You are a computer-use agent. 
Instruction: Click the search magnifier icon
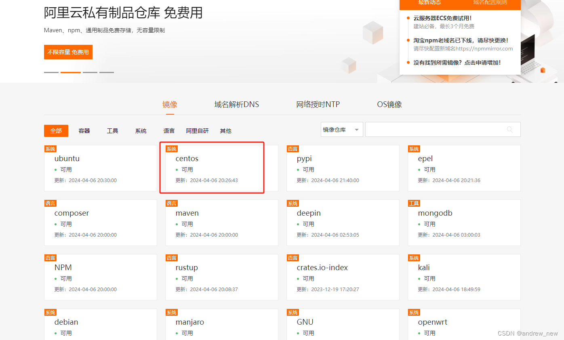[x=509, y=130]
